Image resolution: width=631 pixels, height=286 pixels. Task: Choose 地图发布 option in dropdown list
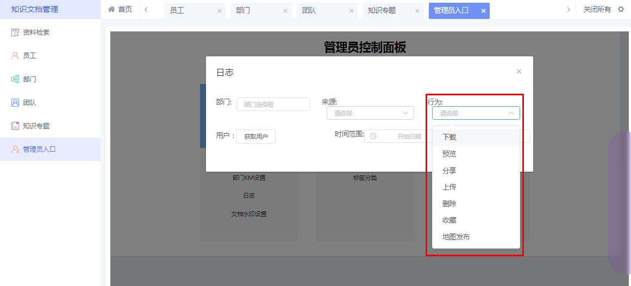tap(456, 237)
